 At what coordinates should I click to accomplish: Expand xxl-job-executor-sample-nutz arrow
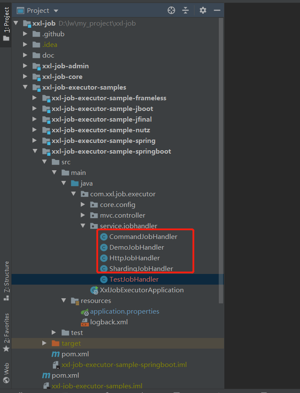tap(35, 130)
